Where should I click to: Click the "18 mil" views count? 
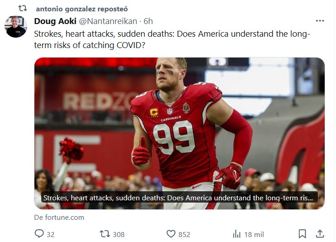pyautogui.click(x=254, y=234)
